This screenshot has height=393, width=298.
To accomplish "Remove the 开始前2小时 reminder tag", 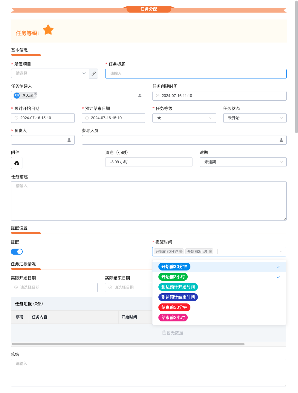I will 210,251.
